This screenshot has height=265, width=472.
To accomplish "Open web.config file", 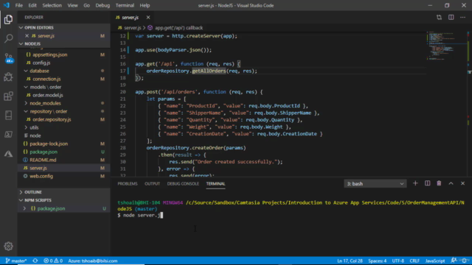I will pos(41,177).
